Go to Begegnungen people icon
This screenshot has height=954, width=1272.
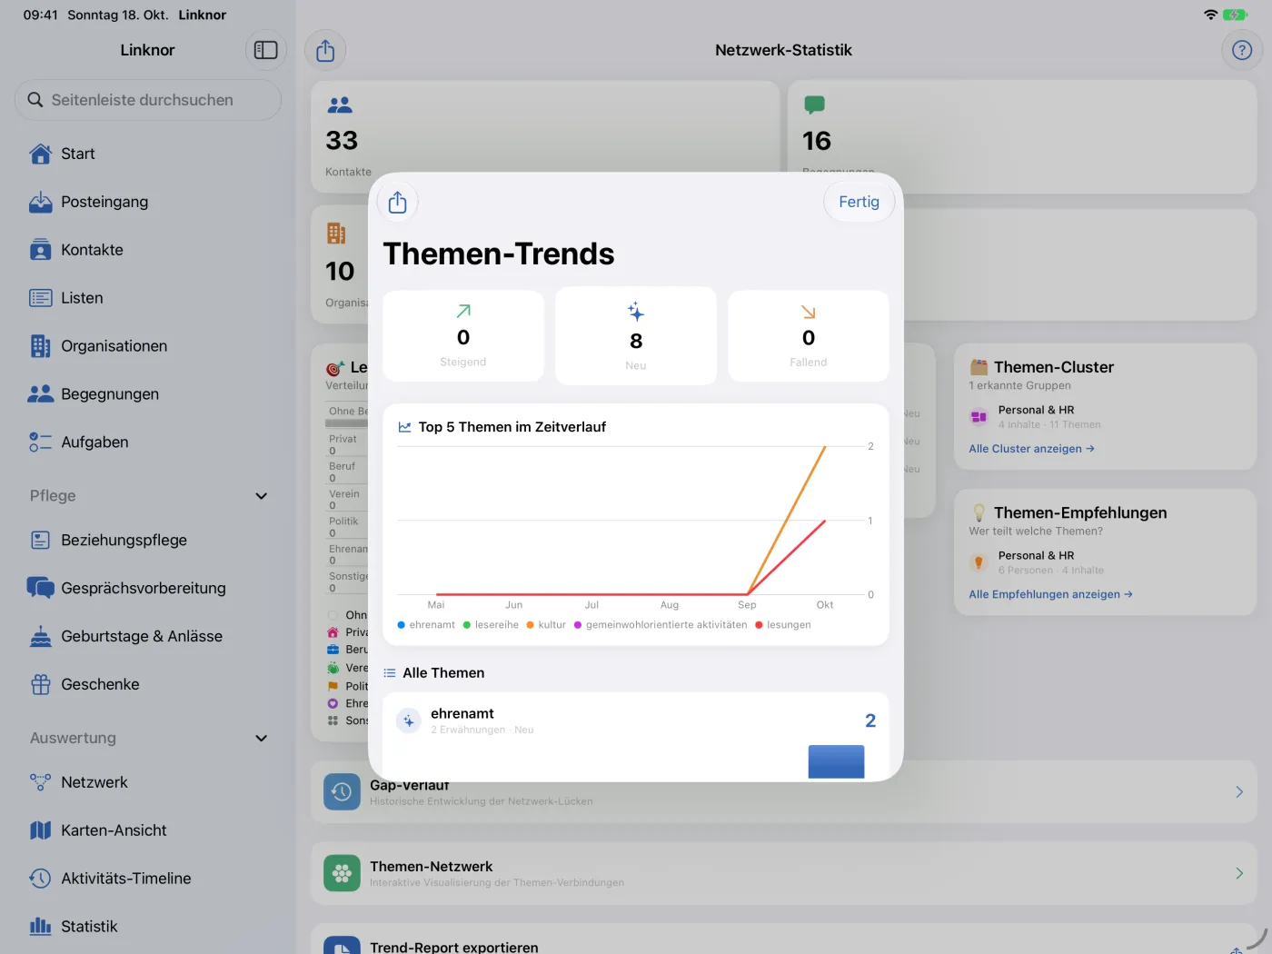click(x=41, y=394)
